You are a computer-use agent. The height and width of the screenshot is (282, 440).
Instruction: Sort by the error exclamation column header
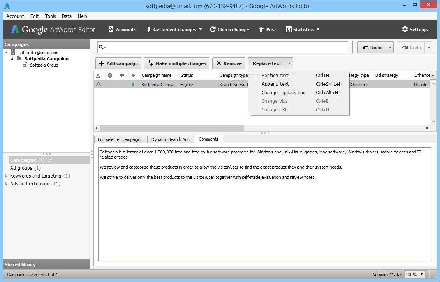110,75
